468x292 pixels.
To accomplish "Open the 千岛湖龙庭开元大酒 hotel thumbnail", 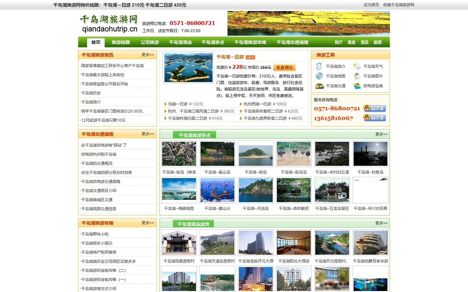I will (x=256, y=243).
